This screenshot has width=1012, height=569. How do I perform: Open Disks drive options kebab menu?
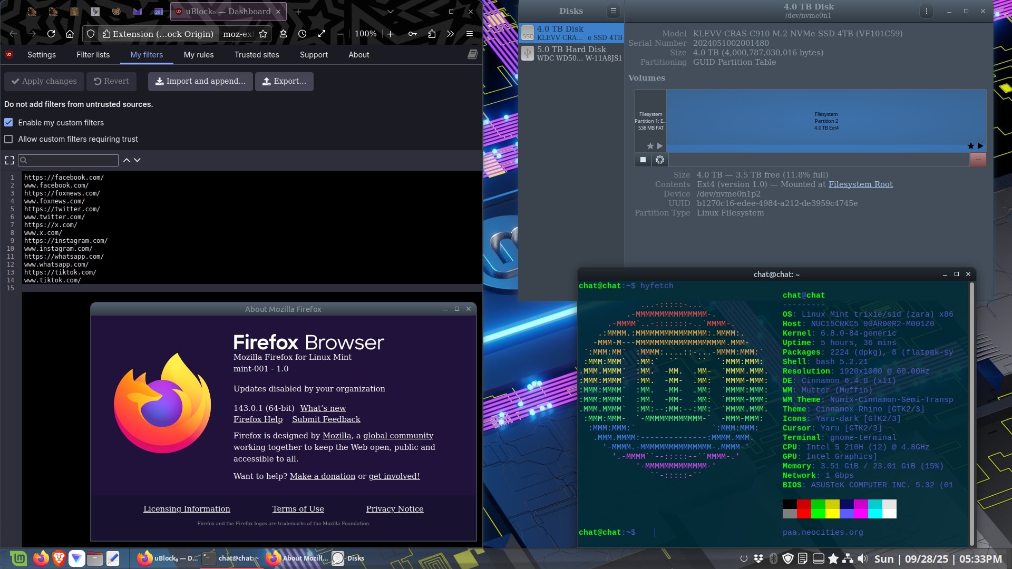[x=926, y=11]
